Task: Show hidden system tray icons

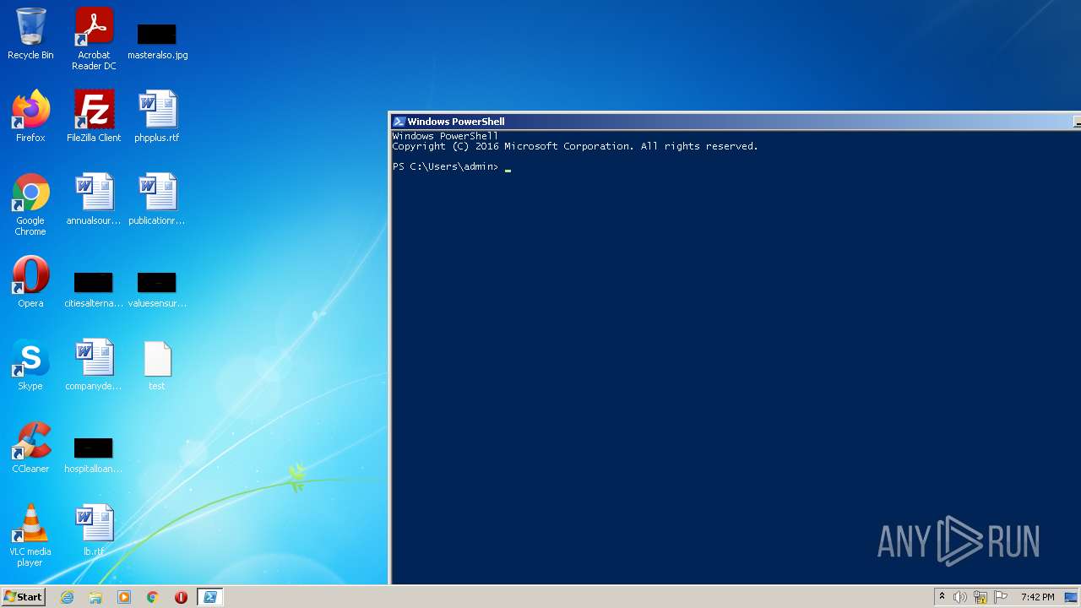Action: pos(942,597)
